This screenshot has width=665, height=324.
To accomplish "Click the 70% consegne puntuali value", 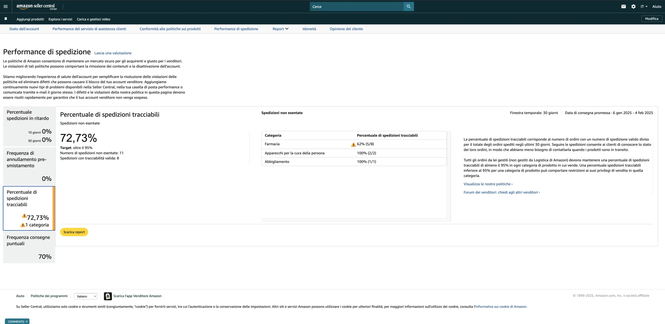I will click(x=45, y=257).
